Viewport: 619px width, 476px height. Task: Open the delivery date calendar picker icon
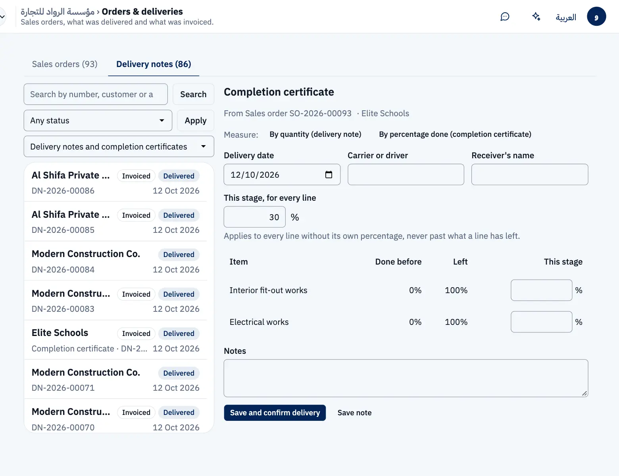pyautogui.click(x=329, y=175)
